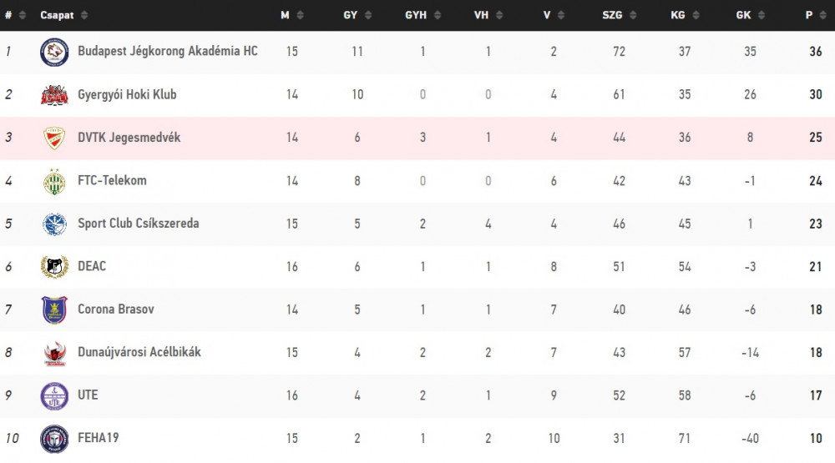Click the FEHA19 team logo

(x=54, y=439)
